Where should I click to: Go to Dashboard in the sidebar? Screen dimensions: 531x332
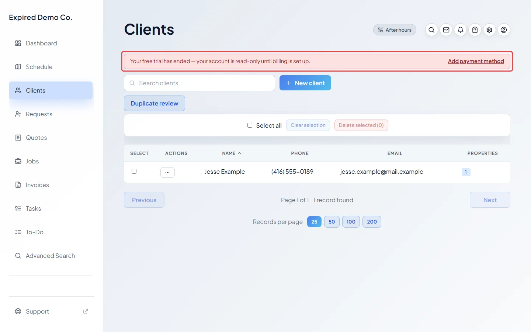(51, 43)
